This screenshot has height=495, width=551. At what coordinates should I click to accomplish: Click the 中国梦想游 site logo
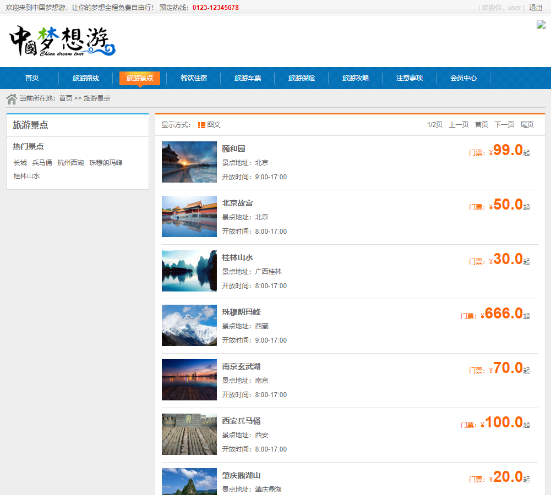point(62,41)
